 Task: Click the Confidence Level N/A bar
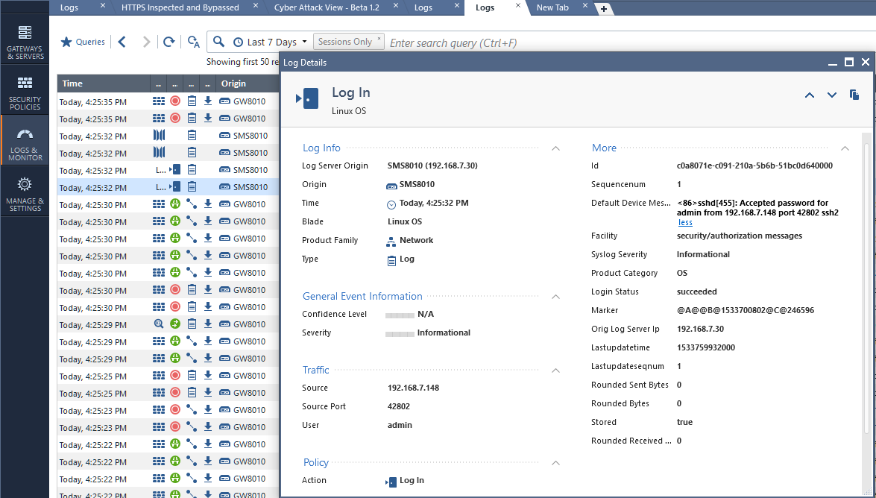point(400,315)
